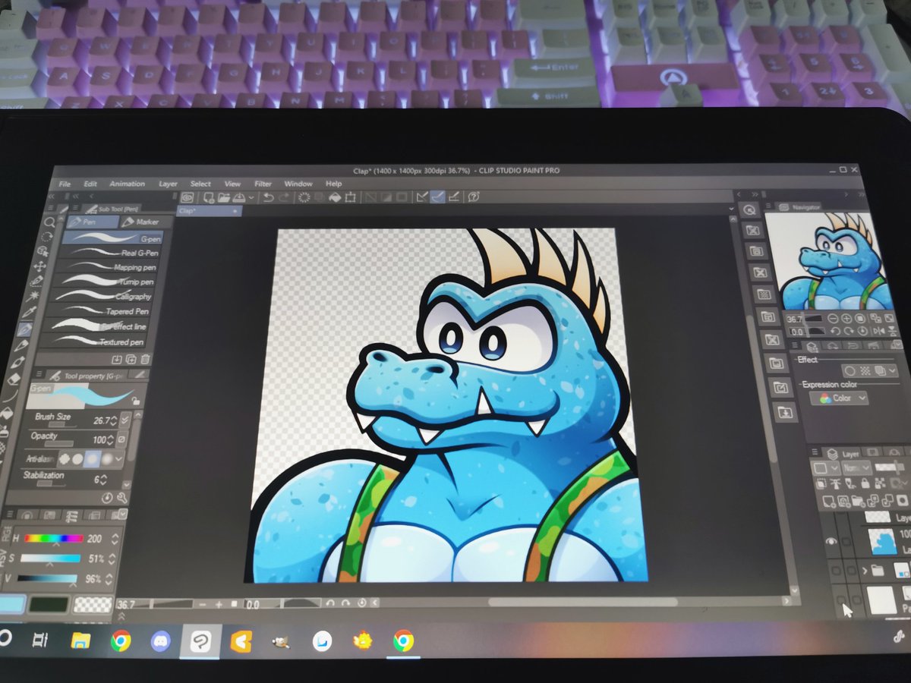Click the Navigator zoom out minus icon
The height and width of the screenshot is (683, 911).
(834, 319)
